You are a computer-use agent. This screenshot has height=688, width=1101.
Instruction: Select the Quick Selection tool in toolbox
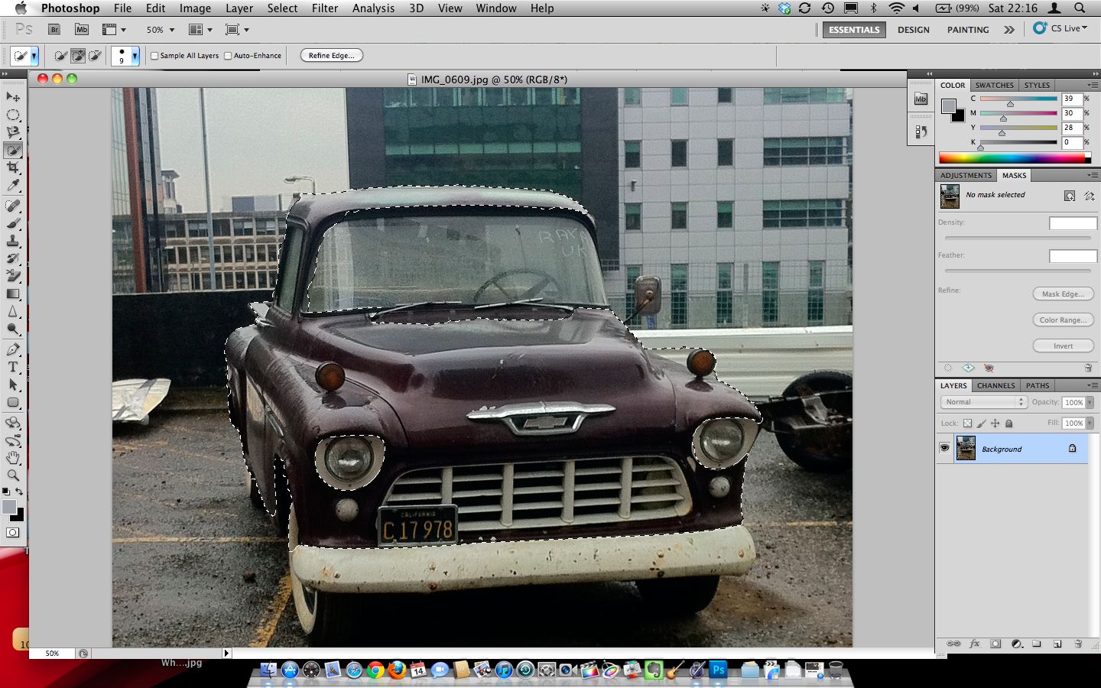click(x=13, y=150)
